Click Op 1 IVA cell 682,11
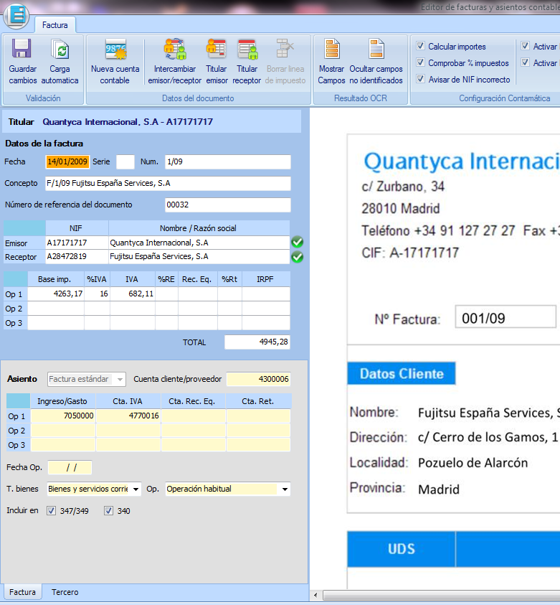The width and height of the screenshot is (560, 605). [133, 294]
